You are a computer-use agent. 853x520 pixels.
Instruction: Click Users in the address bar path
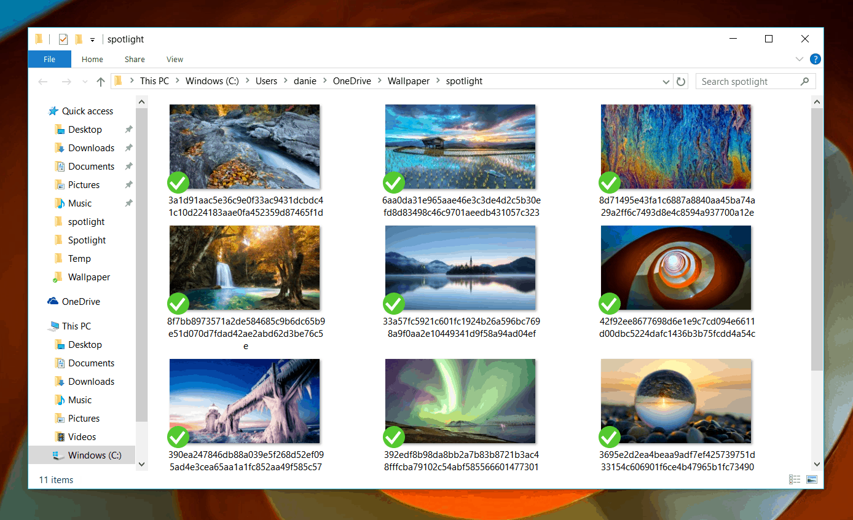[x=267, y=81]
